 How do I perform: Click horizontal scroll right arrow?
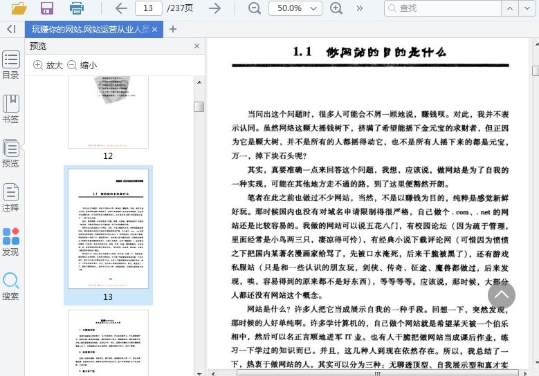pyautogui.click(x=525, y=373)
